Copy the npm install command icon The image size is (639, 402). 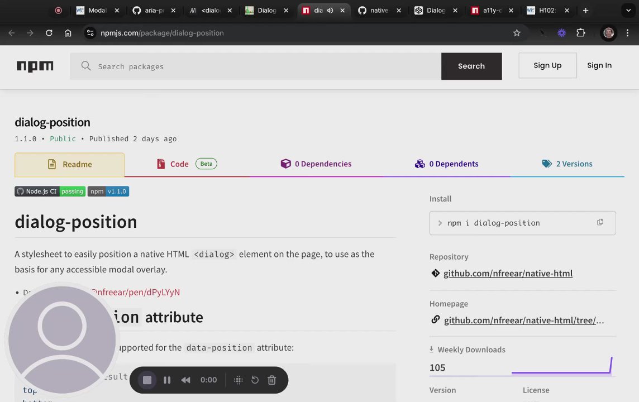coord(600,222)
